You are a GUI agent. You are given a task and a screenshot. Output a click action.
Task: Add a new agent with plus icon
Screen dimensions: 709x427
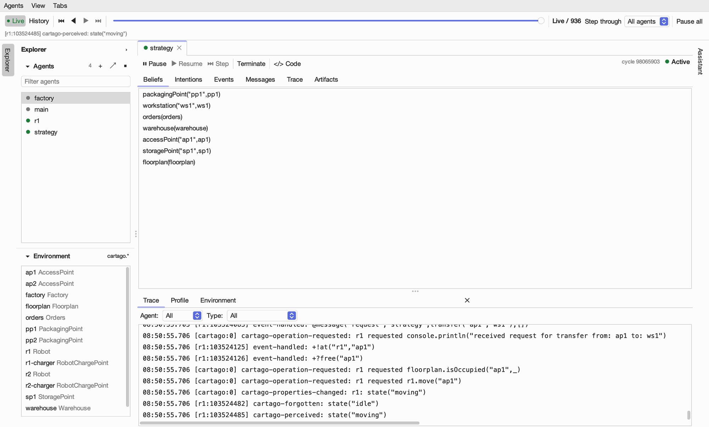point(100,66)
